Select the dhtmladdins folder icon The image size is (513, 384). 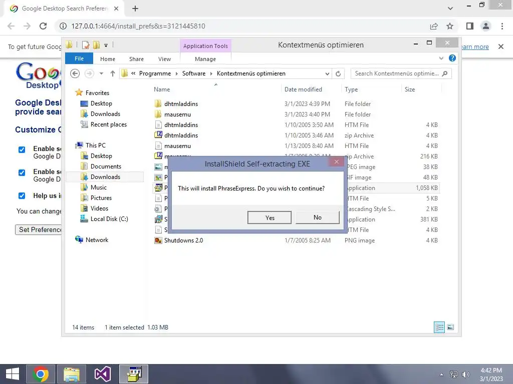158,104
